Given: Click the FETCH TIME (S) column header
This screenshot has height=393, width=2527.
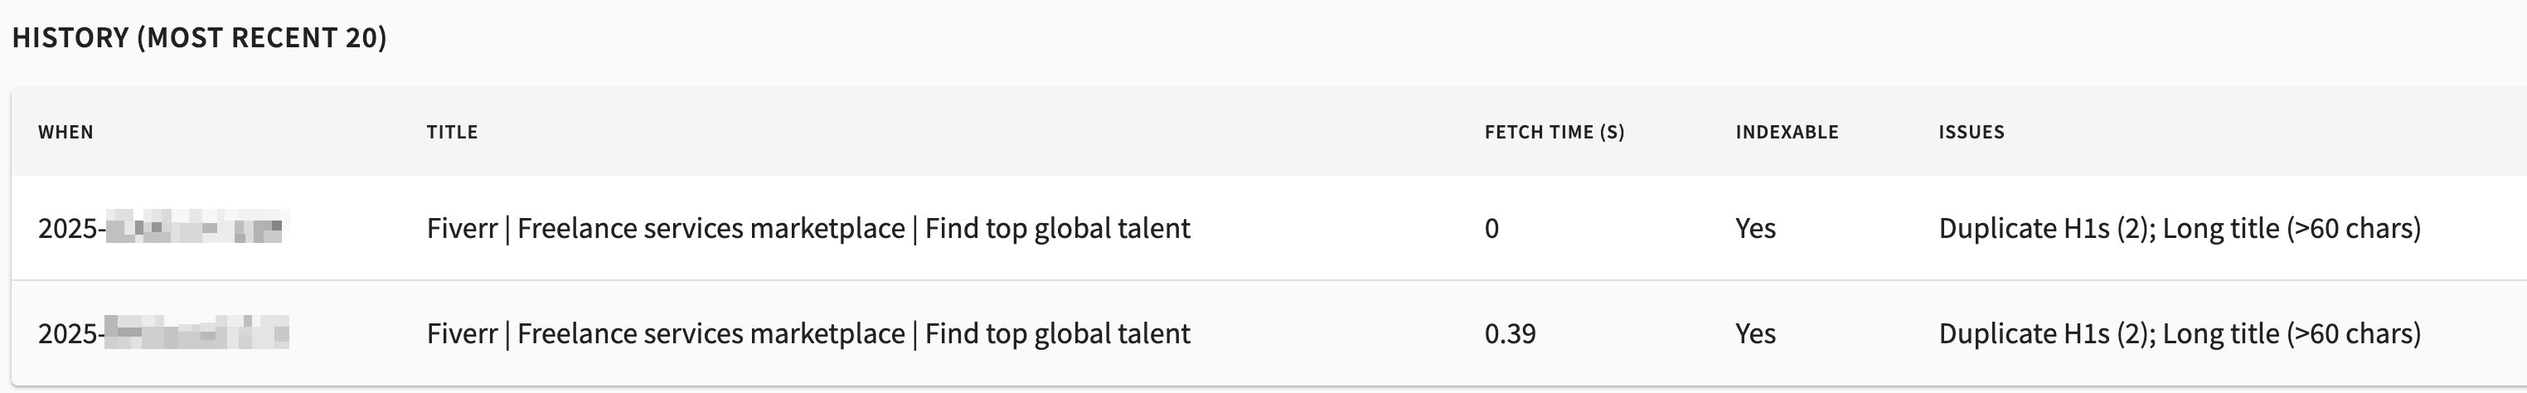Looking at the screenshot, I should [1554, 133].
